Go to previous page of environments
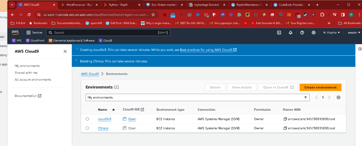Screen dimensions: 362x146 click(x=317, y=97)
